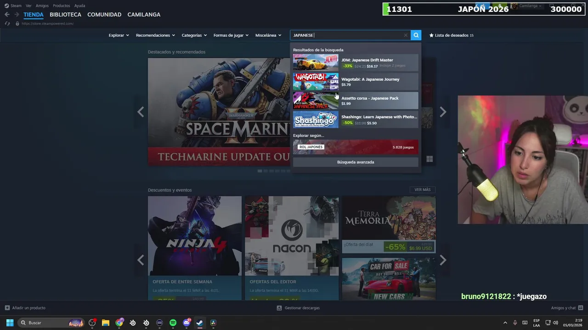588x330 pixels.
Task: Open the Steam menu
Action: 13,5
